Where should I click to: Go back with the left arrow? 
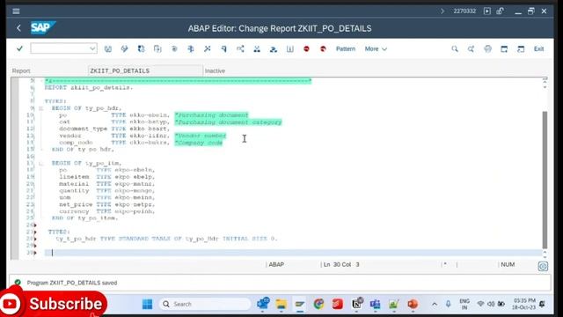point(18,28)
